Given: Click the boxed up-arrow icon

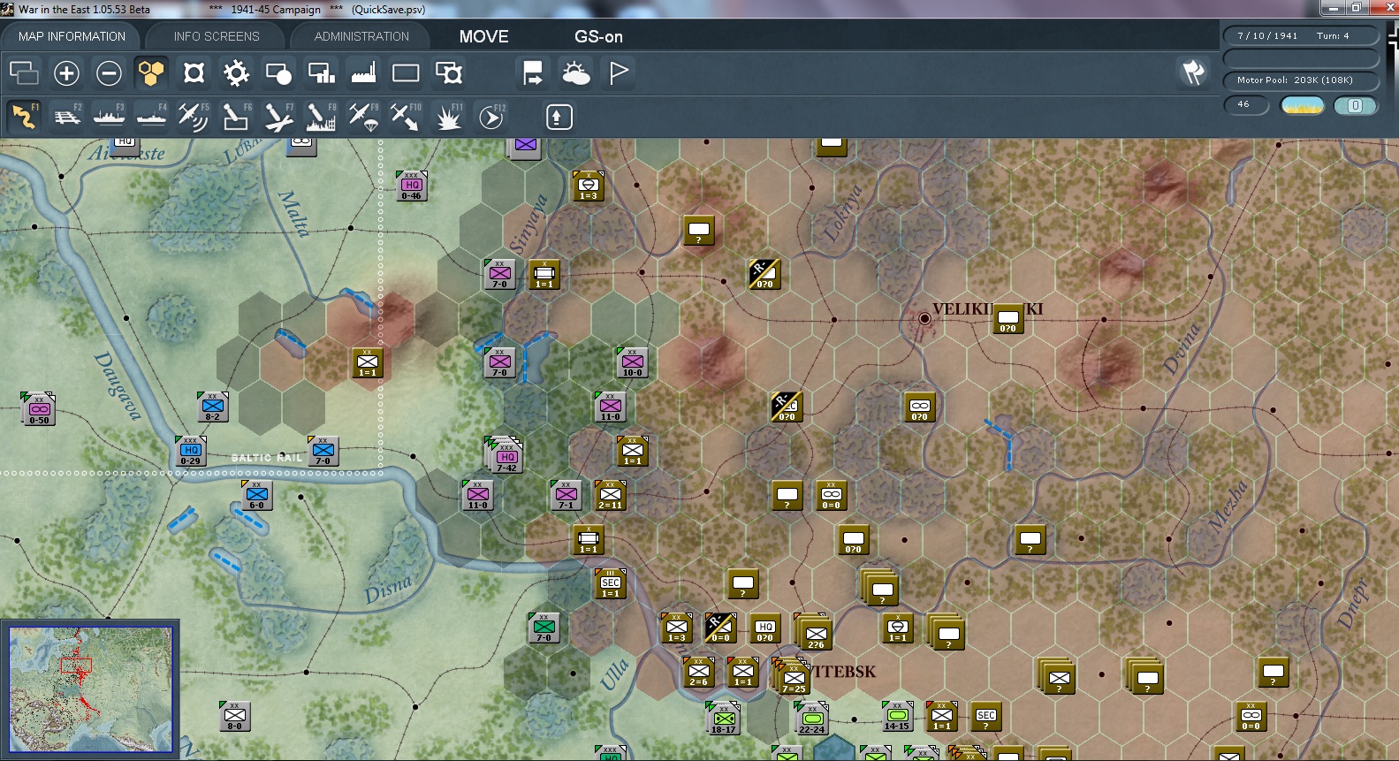Looking at the screenshot, I should [559, 117].
